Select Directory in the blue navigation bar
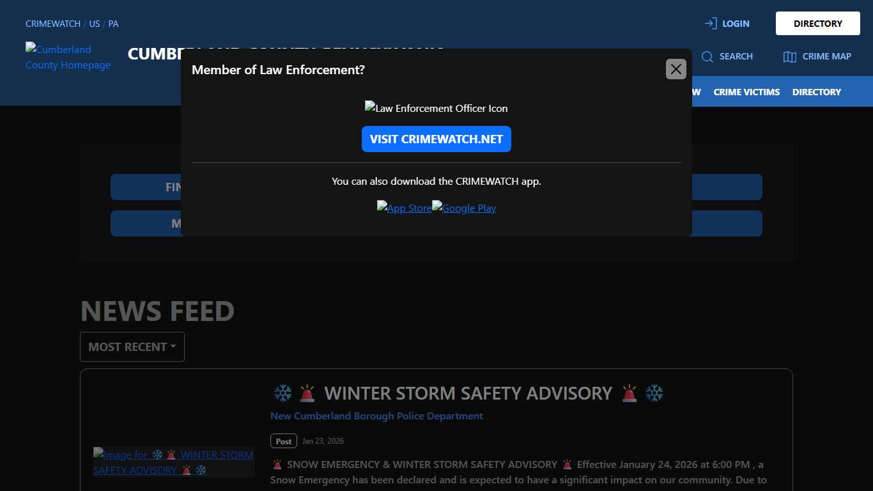Image resolution: width=873 pixels, height=491 pixels. (816, 92)
